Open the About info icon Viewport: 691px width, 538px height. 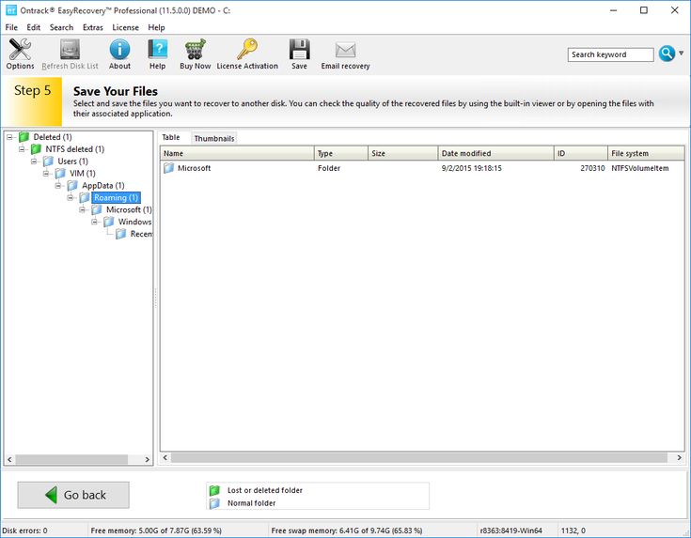tap(119, 54)
